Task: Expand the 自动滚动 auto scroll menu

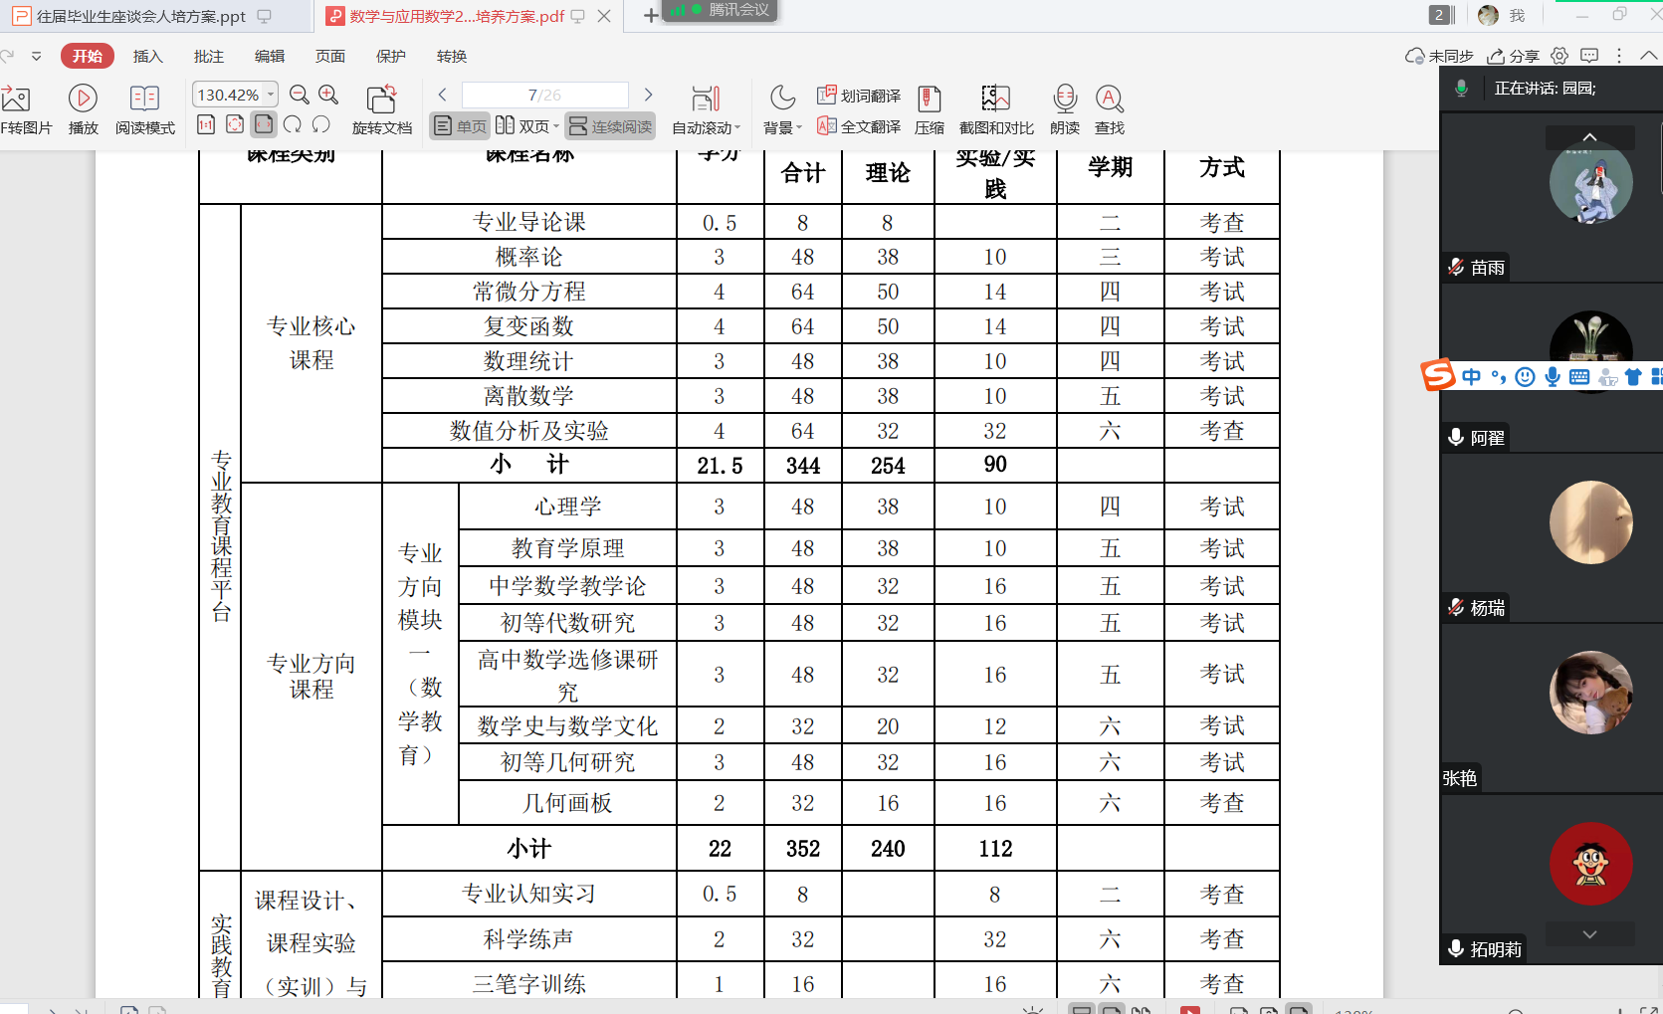Action: point(737,127)
